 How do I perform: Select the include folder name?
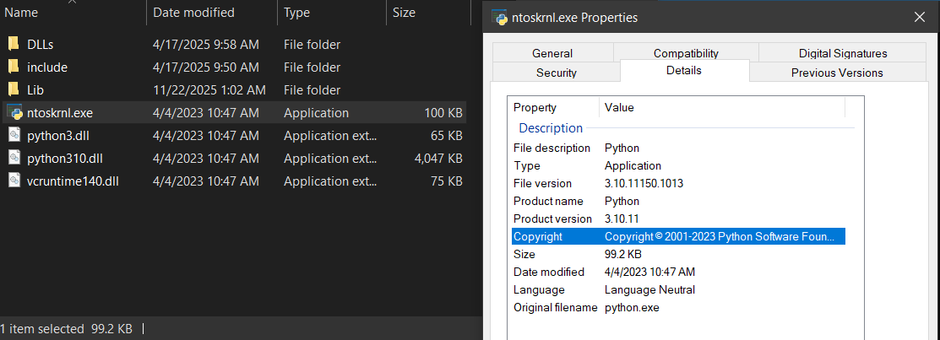[x=47, y=67]
